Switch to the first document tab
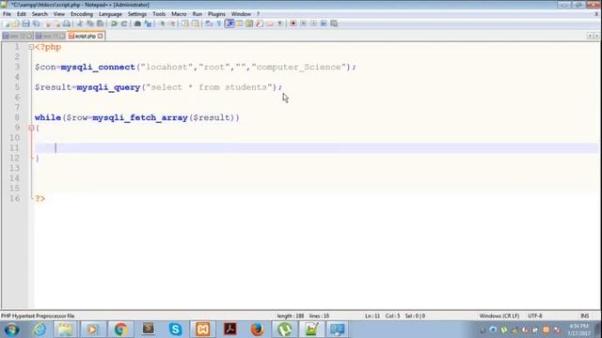 [x=17, y=36]
